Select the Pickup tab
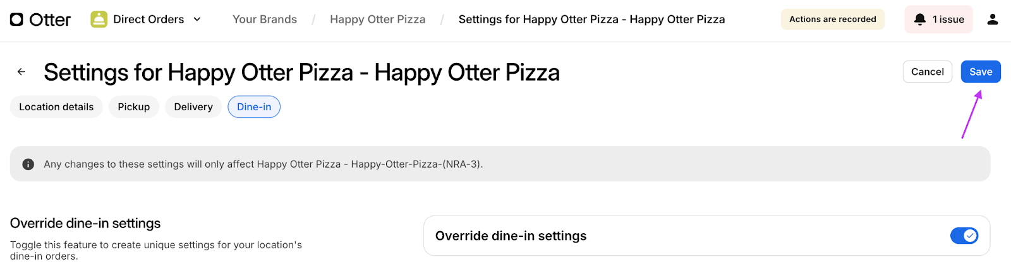This screenshot has width=1011, height=269. [x=134, y=107]
